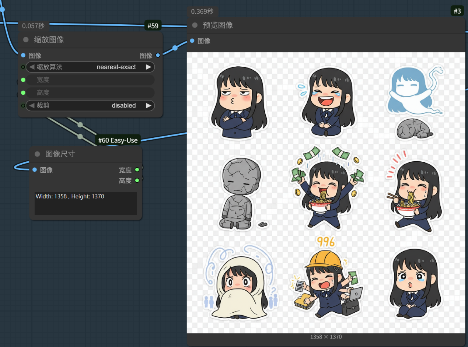Click the 高度 output port on 图像尺寸 node
This screenshot has width=468, height=347.
click(137, 180)
